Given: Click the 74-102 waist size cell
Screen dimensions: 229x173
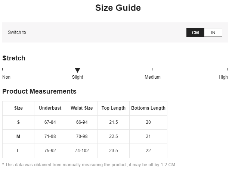Looking at the screenshot, I should pos(82,151).
